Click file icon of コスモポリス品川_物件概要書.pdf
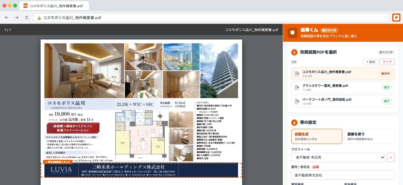Screen dimensions: 403x185 [x=297, y=74]
